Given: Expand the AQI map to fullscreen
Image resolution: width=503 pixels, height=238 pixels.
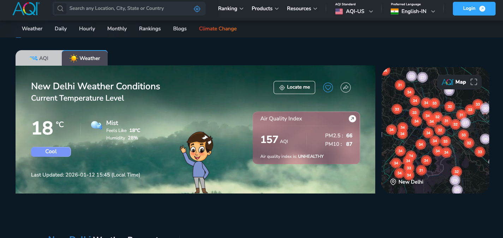Looking at the screenshot, I should coord(474,82).
